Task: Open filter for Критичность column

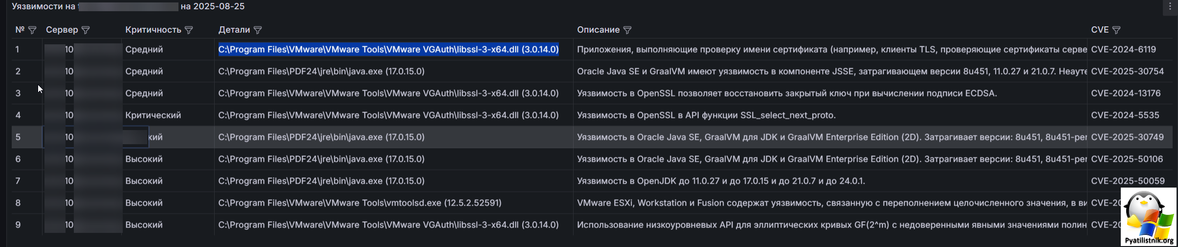Action: (189, 30)
